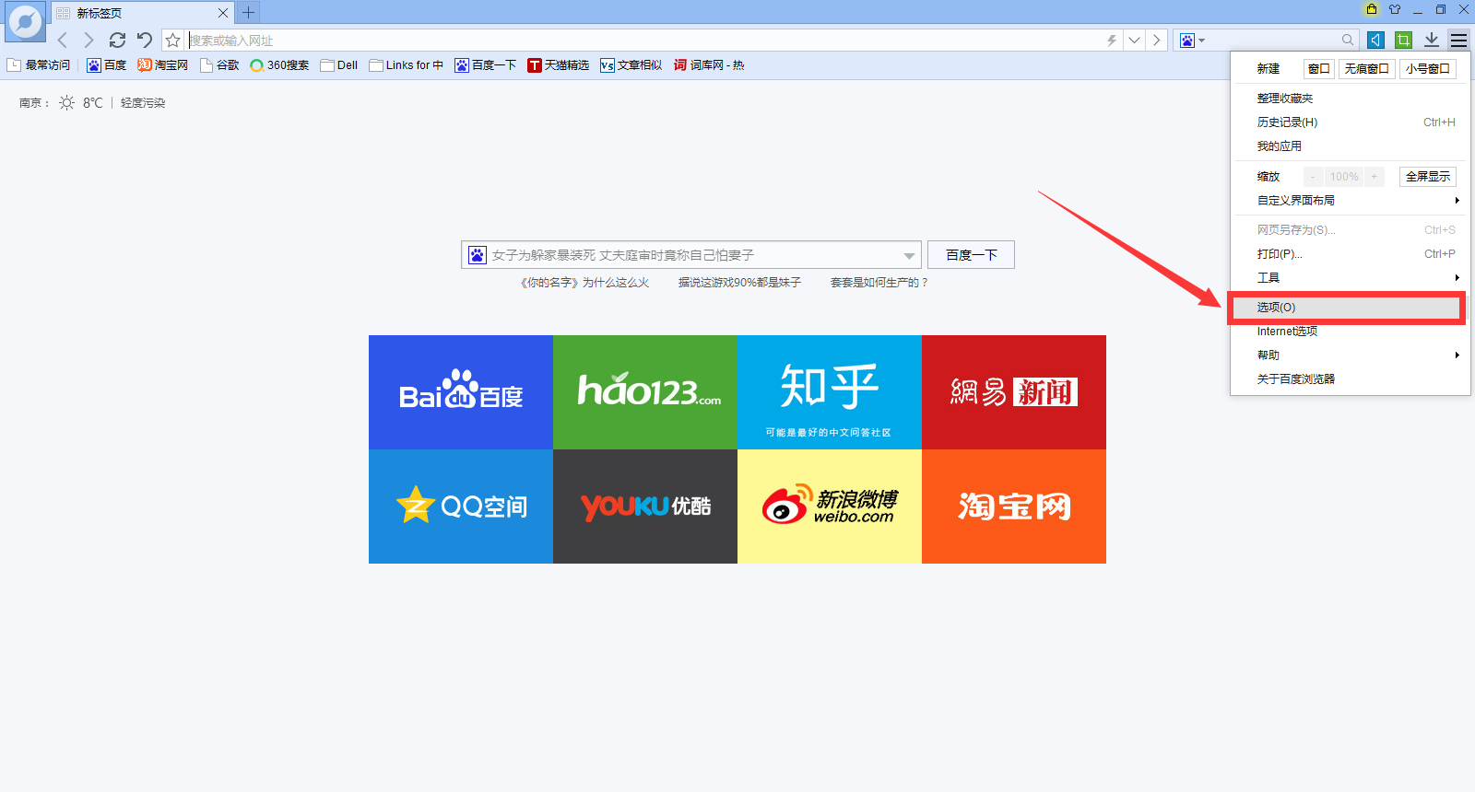Open the 词库网 bookmark
1475x792 pixels.
(x=709, y=65)
